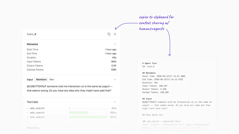Screen dimensions: 239x134
Task: Close the turn_0 panel
Action: (115, 34)
